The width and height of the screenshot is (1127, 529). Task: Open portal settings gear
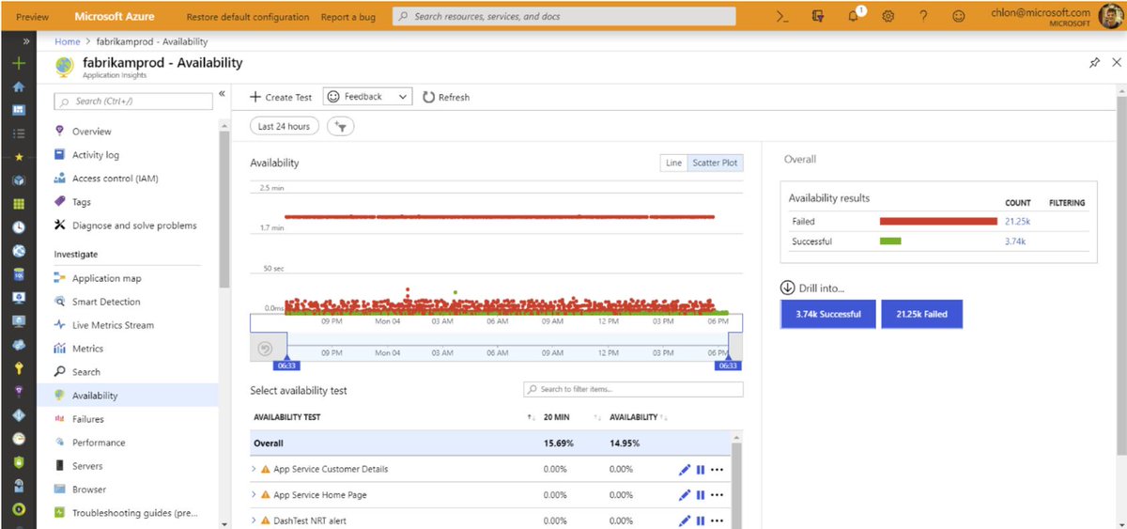pyautogui.click(x=888, y=16)
